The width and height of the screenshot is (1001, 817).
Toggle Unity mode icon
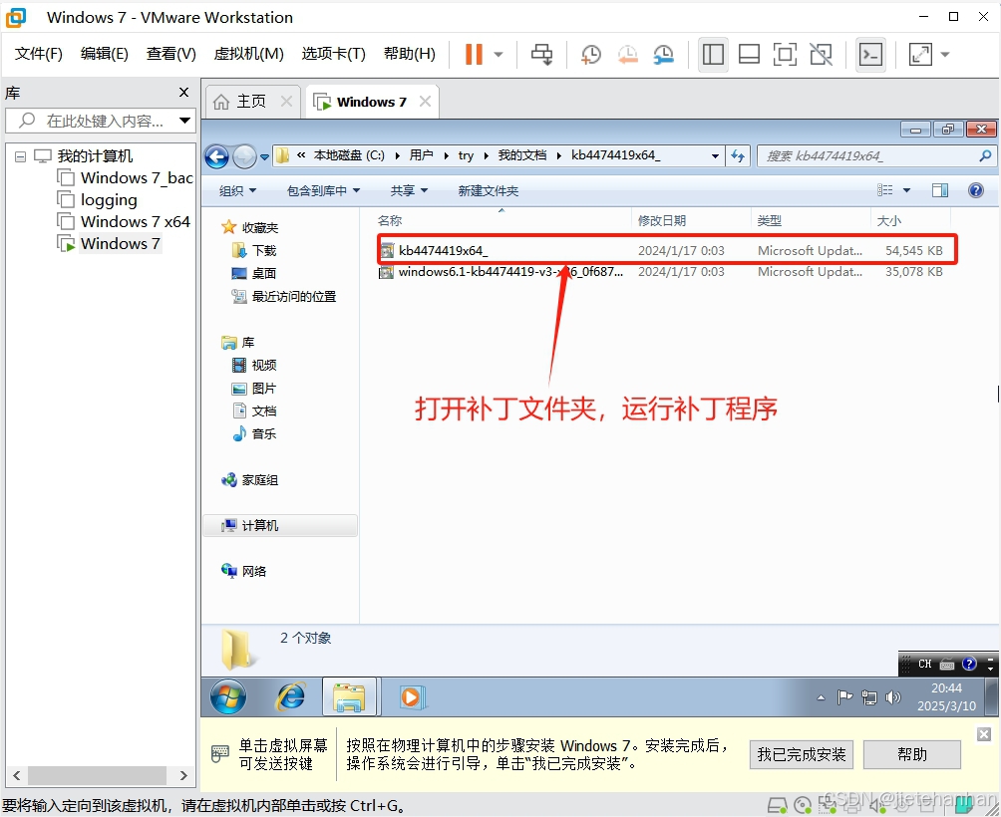(x=821, y=54)
